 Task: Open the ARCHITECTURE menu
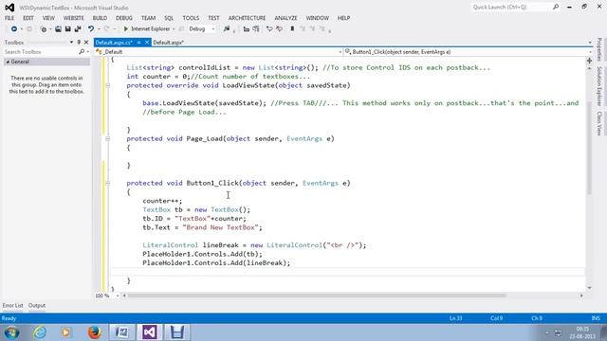[247, 18]
